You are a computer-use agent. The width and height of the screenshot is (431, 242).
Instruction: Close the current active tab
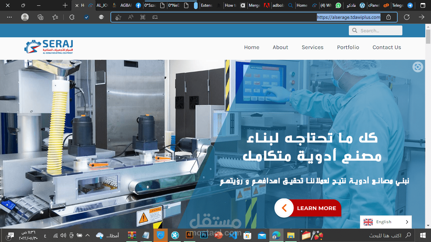tap(77, 5)
